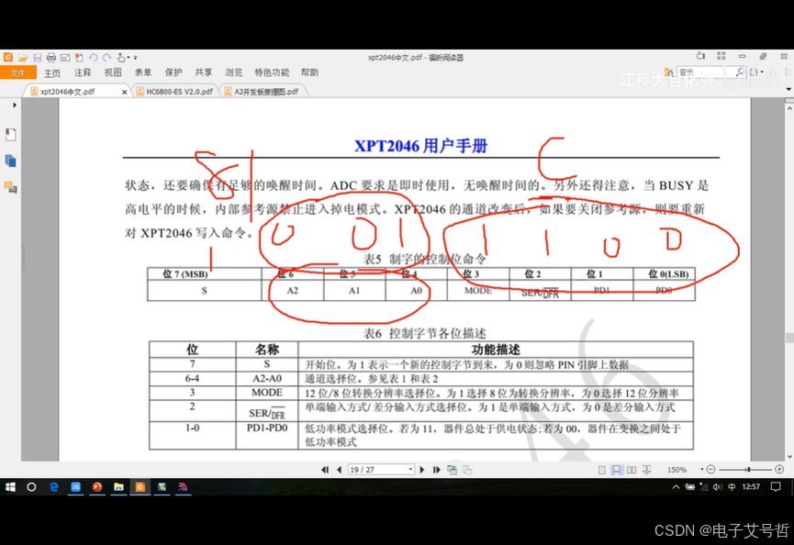
Task: Close the xpt2046中文.pdf tab
Action: tap(124, 92)
